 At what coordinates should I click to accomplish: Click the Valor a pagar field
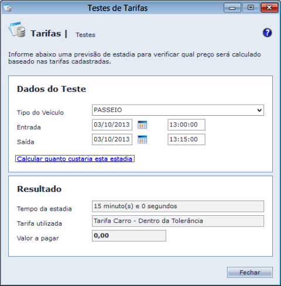[x=129, y=236]
